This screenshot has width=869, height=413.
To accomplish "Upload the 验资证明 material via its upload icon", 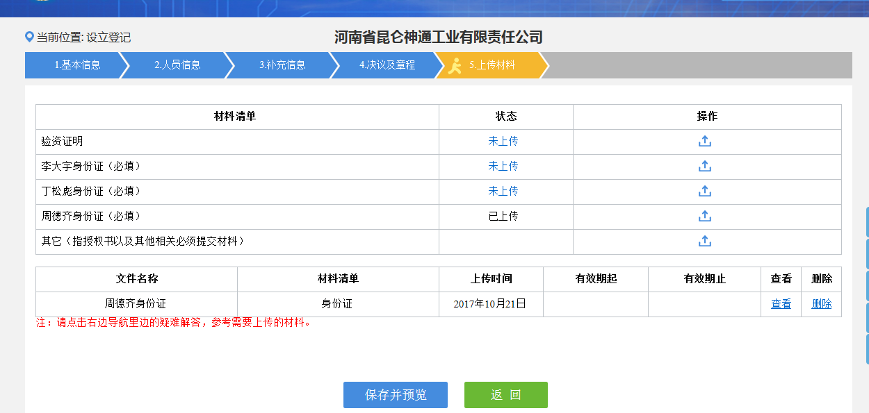I will pyautogui.click(x=705, y=141).
